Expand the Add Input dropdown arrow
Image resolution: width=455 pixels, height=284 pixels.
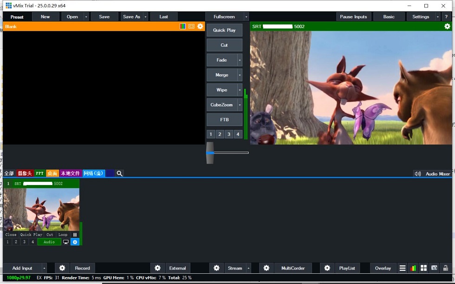point(44,268)
